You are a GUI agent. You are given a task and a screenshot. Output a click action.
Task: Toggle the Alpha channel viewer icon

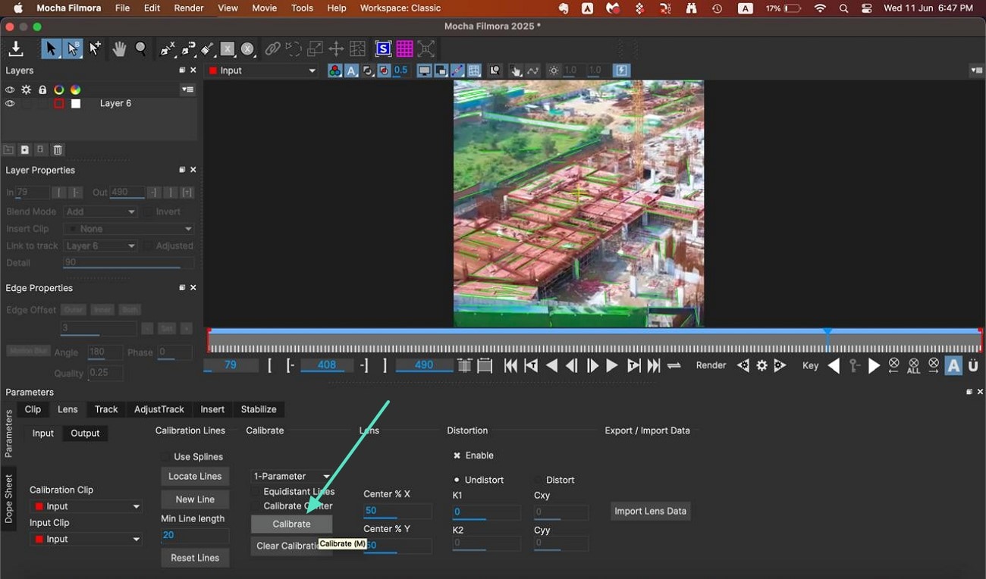pyautogui.click(x=351, y=70)
